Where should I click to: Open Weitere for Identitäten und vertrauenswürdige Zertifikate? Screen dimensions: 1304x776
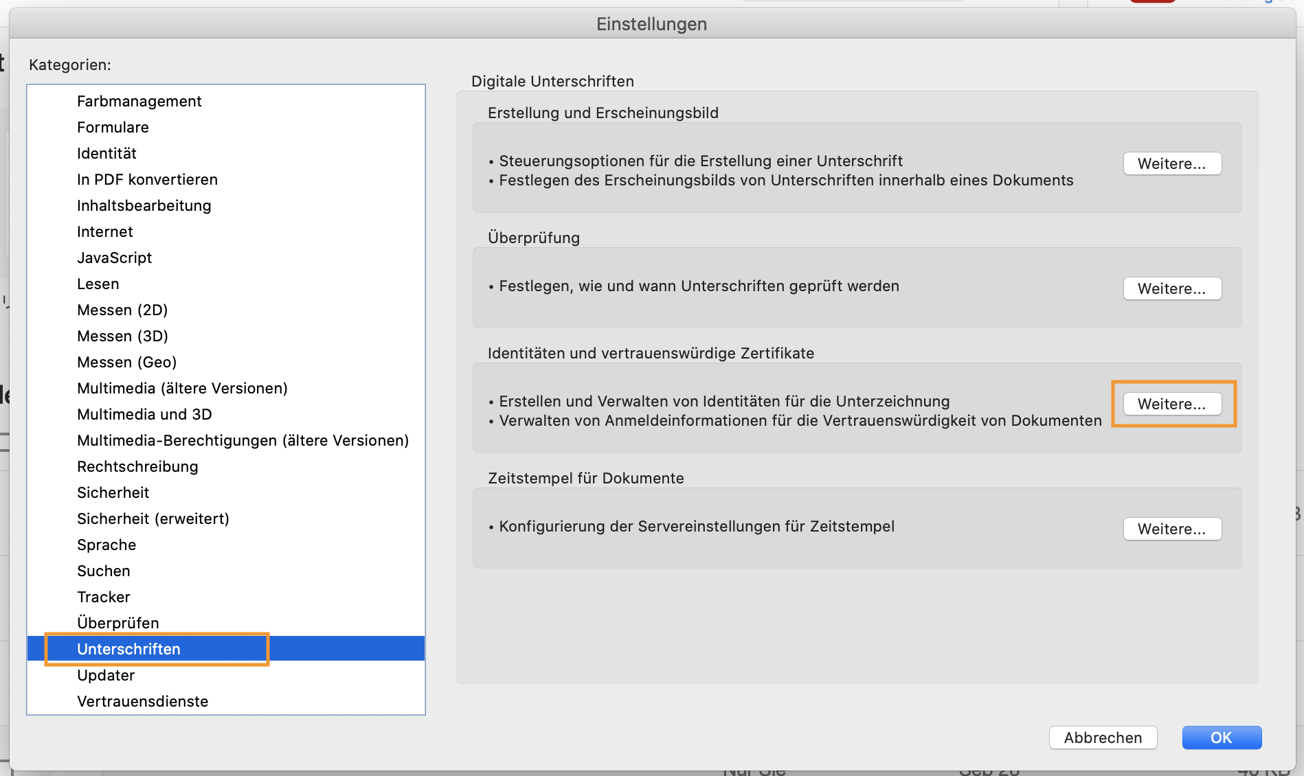pyautogui.click(x=1172, y=404)
